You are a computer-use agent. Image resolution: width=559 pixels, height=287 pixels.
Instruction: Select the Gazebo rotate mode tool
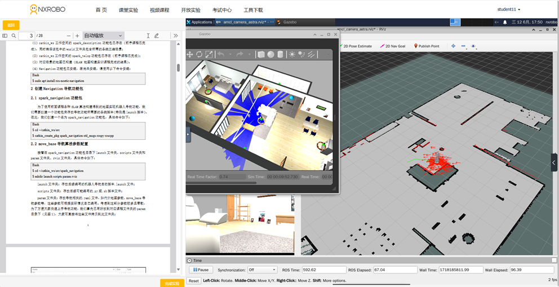click(199, 55)
